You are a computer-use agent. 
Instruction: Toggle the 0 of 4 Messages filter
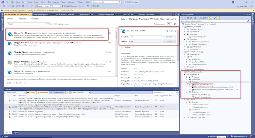coord(57,92)
